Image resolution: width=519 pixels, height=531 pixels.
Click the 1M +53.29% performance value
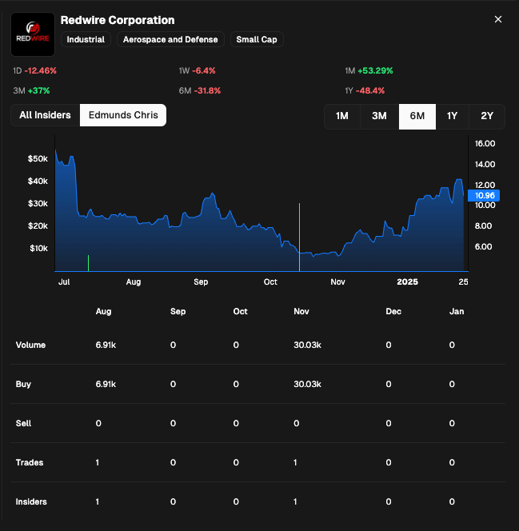pos(369,71)
